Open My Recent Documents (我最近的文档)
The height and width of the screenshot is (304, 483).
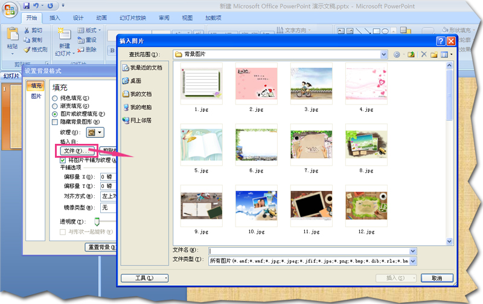pyautogui.click(x=142, y=68)
